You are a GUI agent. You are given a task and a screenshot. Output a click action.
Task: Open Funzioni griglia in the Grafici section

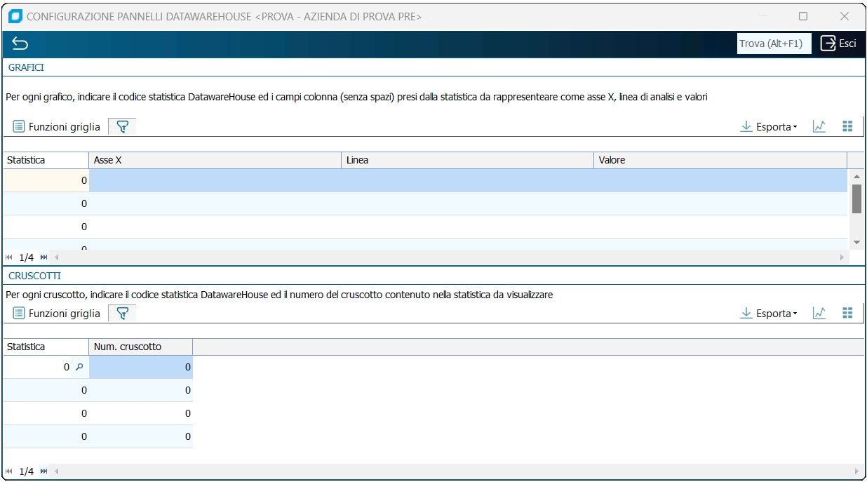pyautogui.click(x=57, y=127)
